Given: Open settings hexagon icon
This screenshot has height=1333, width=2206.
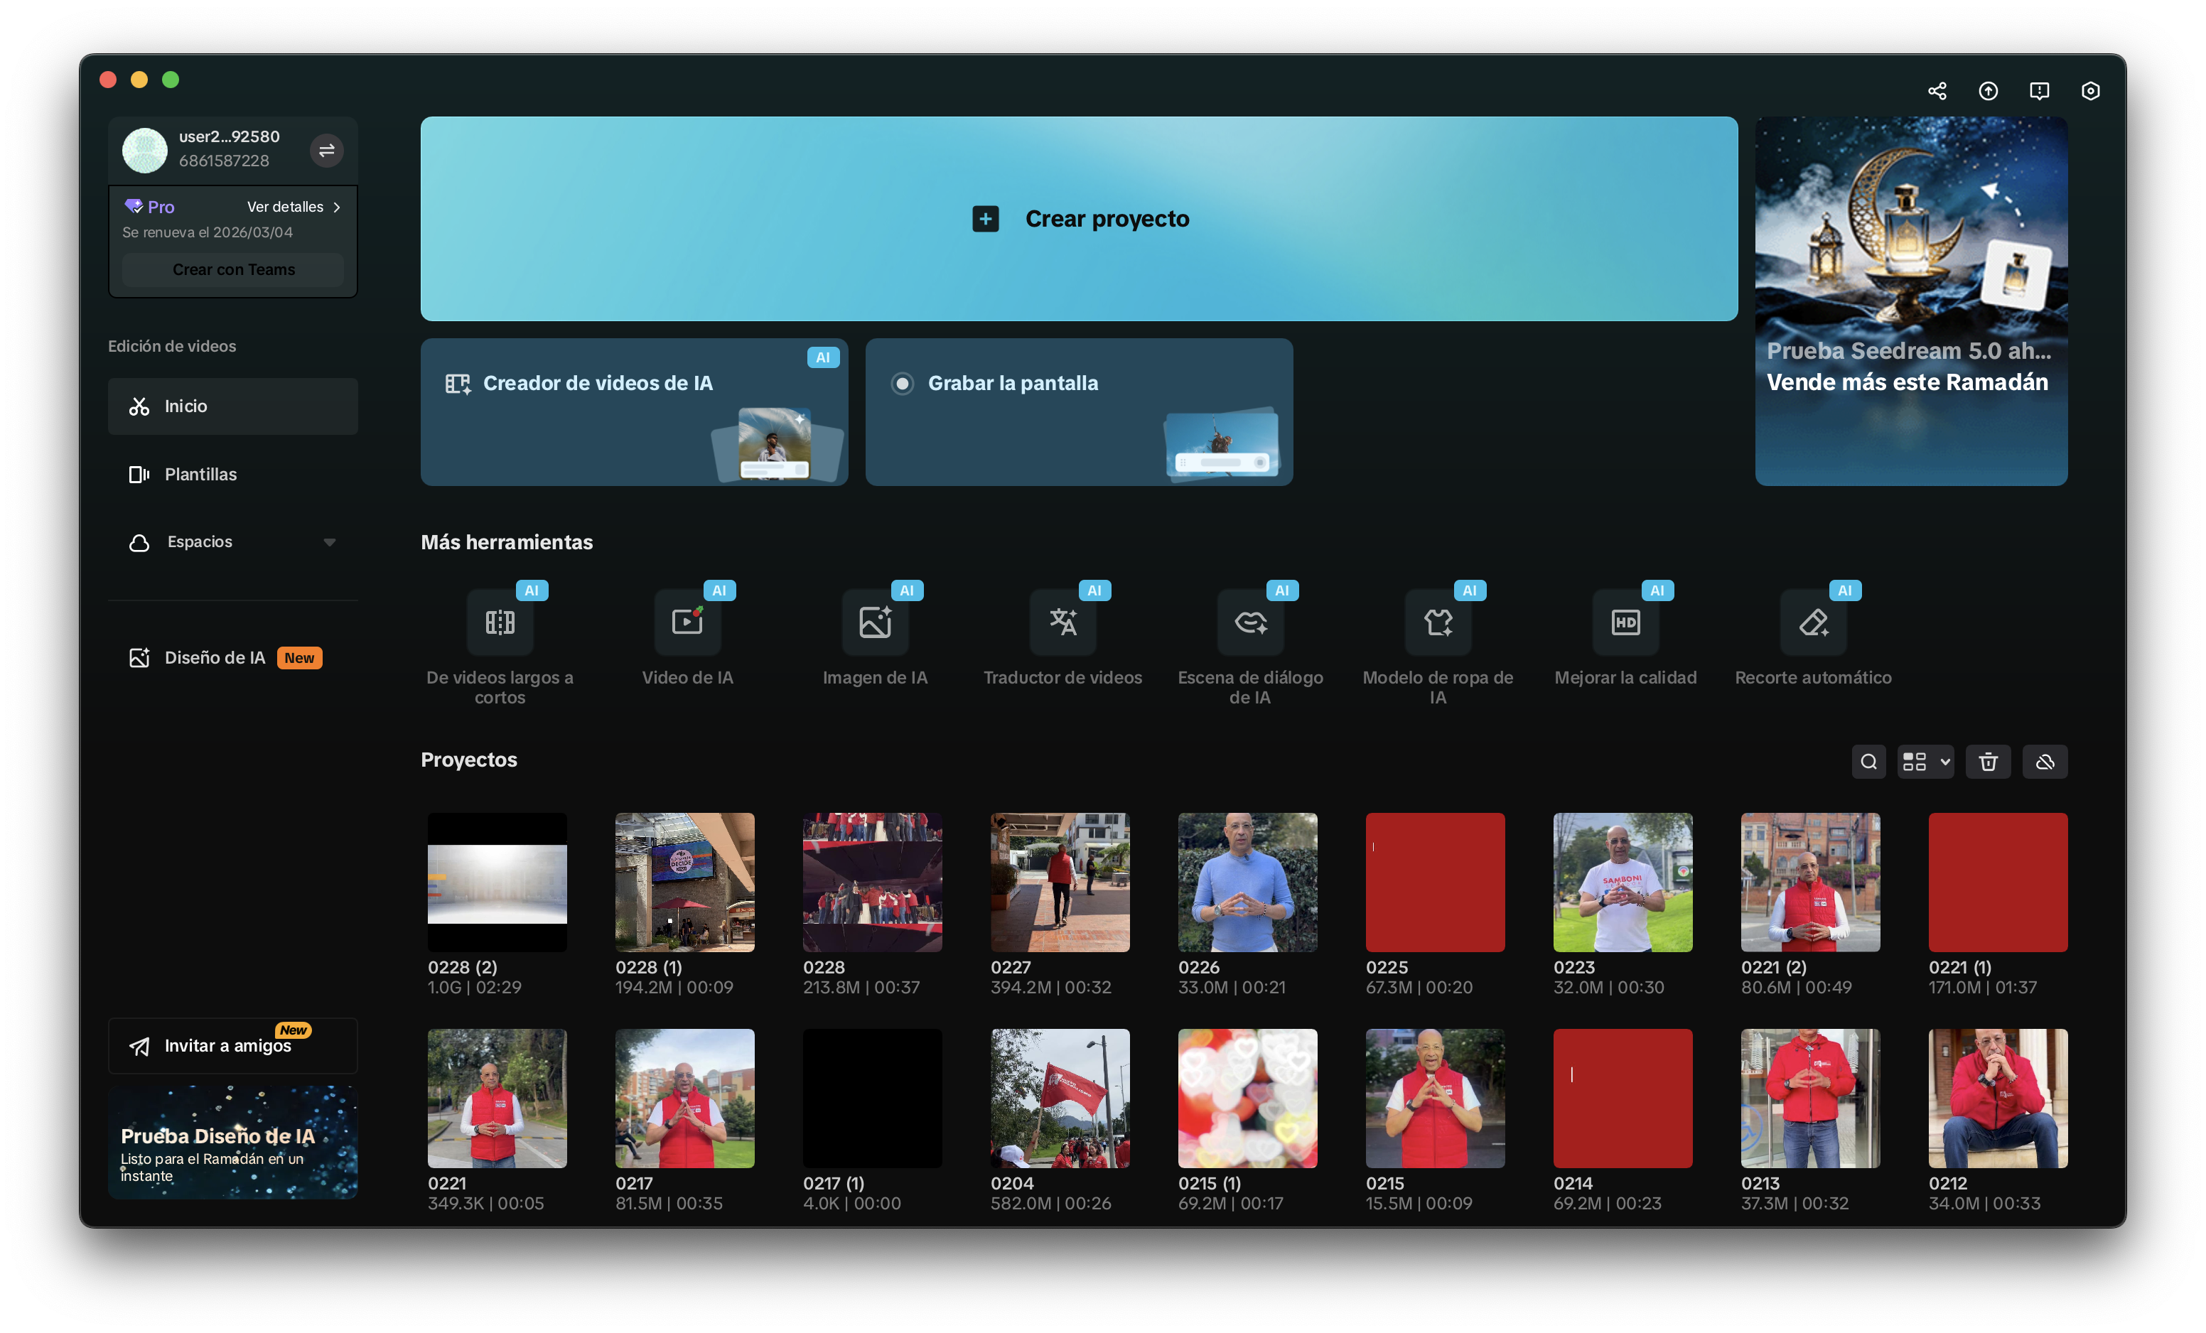Looking at the screenshot, I should click(x=2089, y=92).
